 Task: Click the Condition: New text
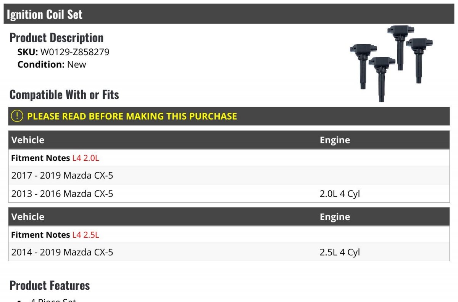pos(52,64)
